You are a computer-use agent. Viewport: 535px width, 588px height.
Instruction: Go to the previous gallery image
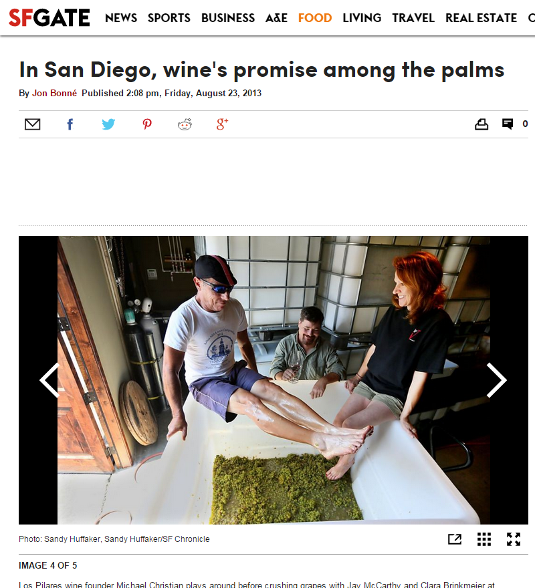(49, 380)
